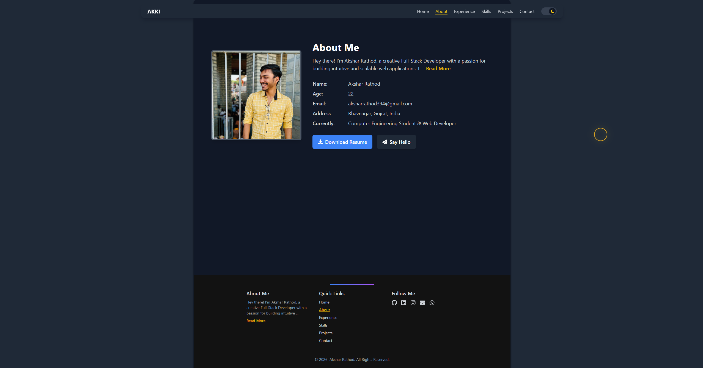Click the AKKI logo in the navbar
703x368 pixels.
153,12
